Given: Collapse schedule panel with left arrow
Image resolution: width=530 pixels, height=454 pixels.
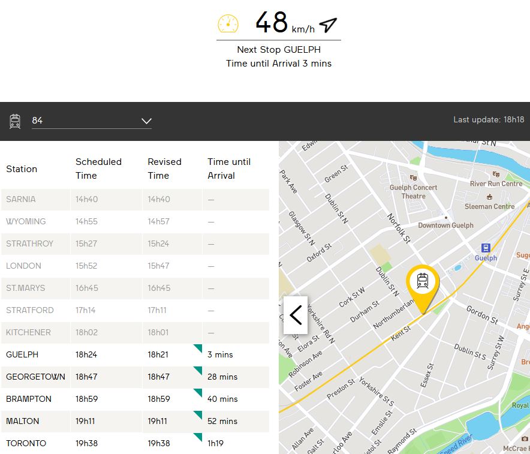Looking at the screenshot, I should (x=296, y=315).
